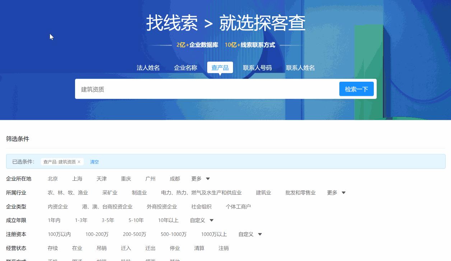Select 北京 as enterprise location

pyautogui.click(x=53, y=179)
